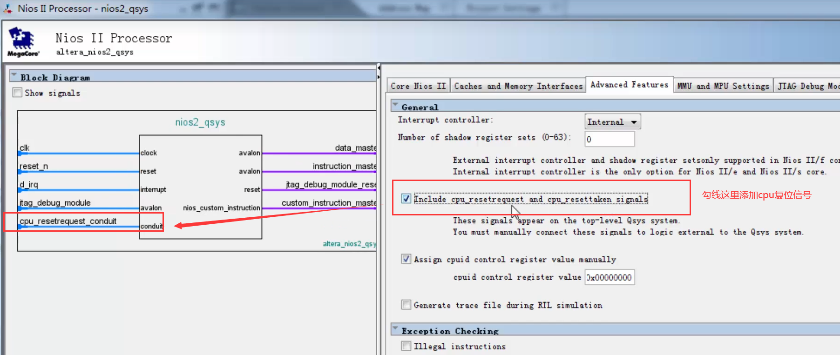Viewport: 840px width, 355px height.
Task: Click the cpu_resetrequest_conduit signal label
Action: click(68, 221)
